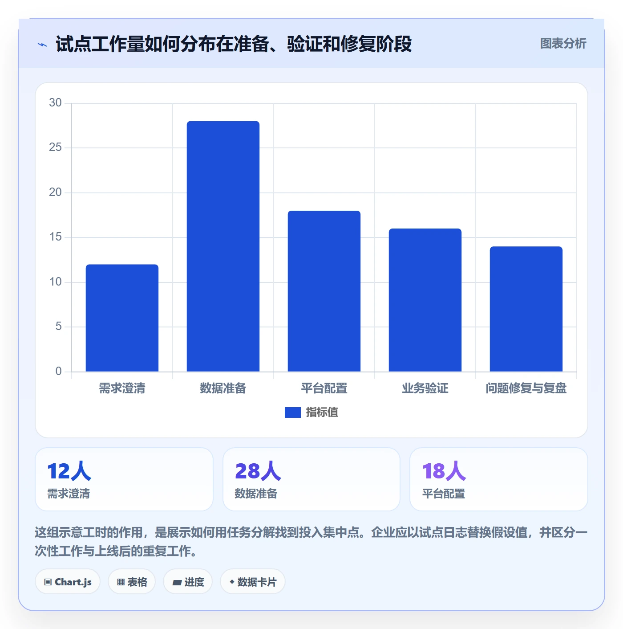Click the 表格 tag chip
The height and width of the screenshot is (629, 623).
click(132, 582)
